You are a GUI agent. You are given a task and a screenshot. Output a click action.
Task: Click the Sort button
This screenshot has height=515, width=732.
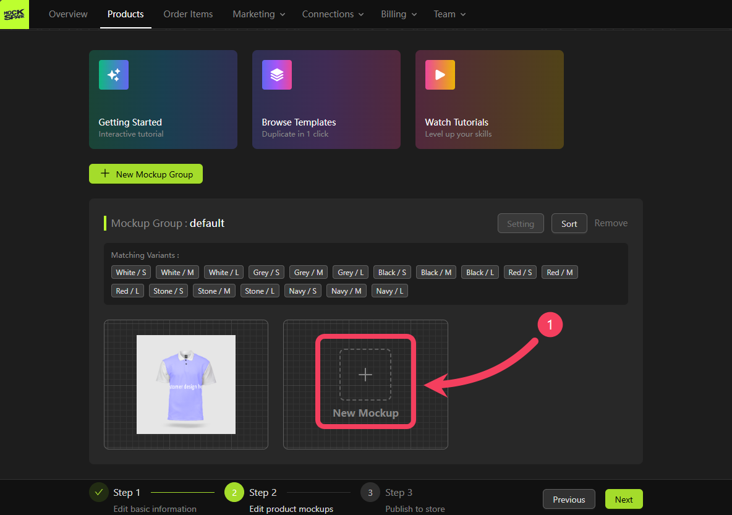(569, 223)
